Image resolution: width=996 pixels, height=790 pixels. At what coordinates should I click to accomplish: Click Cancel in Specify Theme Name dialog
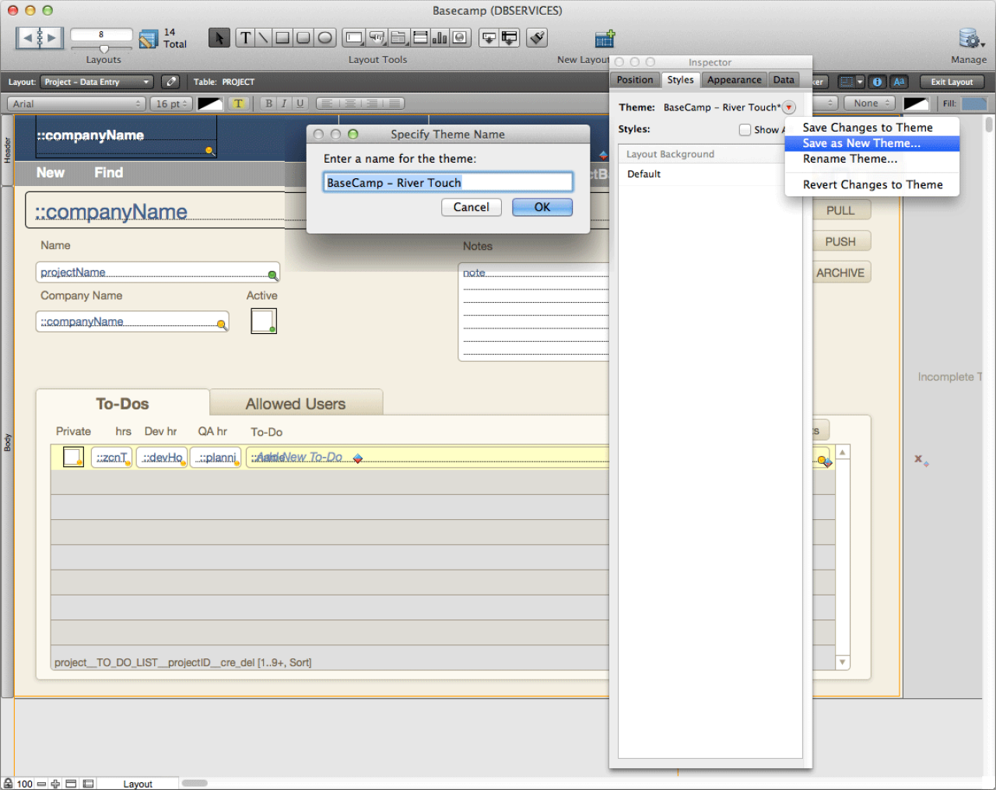(472, 207)
